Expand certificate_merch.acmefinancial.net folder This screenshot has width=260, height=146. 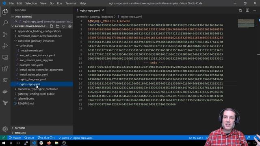[40, 36]
